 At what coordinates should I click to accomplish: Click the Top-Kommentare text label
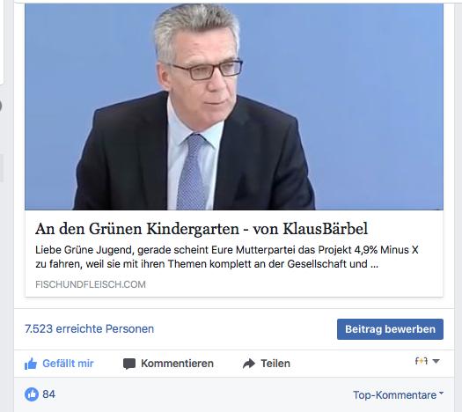(x=395, y=395)
